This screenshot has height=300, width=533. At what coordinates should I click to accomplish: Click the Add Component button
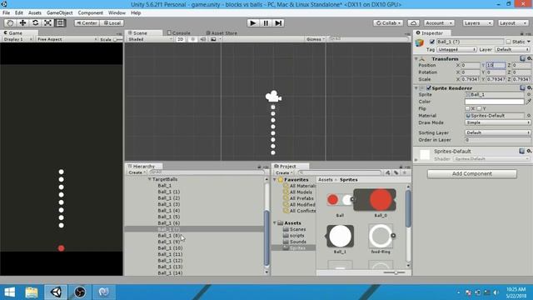[x=472, y=174]
